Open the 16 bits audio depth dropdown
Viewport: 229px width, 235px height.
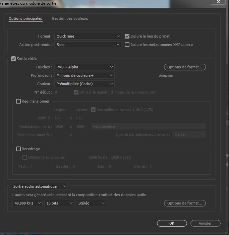click(59, 203)
